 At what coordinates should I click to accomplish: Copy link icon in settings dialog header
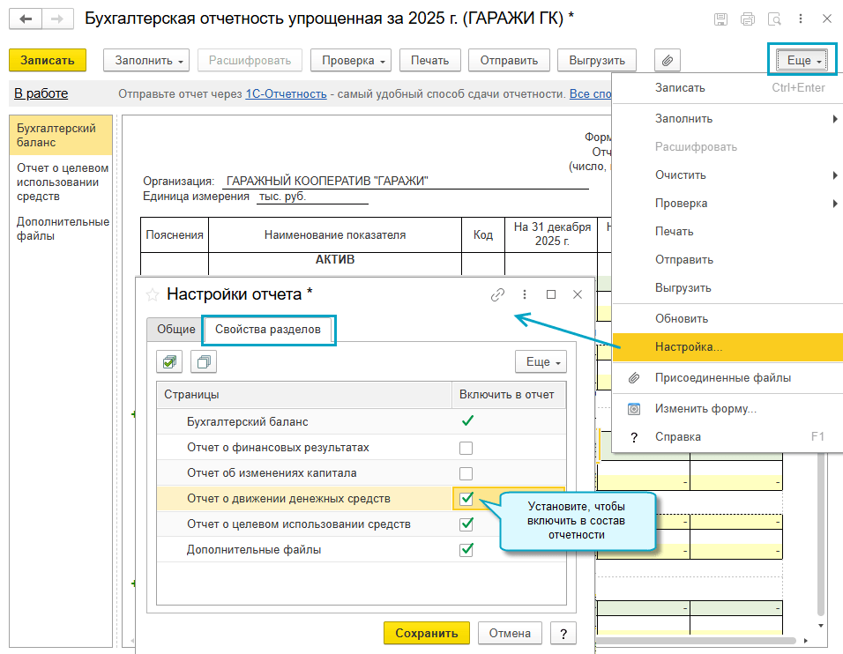[498, 294]
